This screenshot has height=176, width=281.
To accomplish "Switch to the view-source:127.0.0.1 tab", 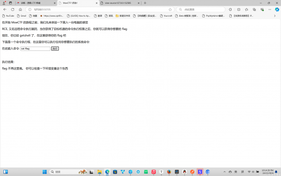I will click(120, 3).
